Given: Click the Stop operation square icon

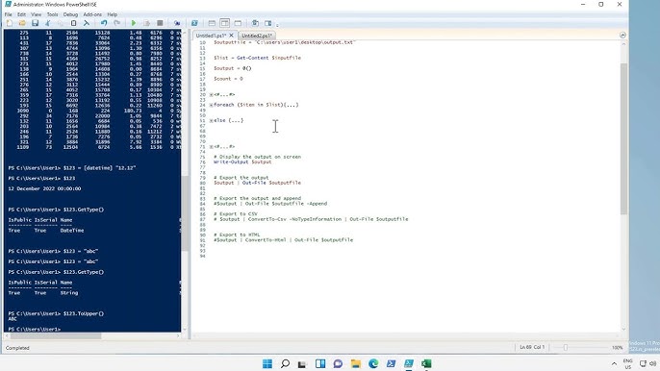Looking at the screenshot, I should [x=160, y=23].
